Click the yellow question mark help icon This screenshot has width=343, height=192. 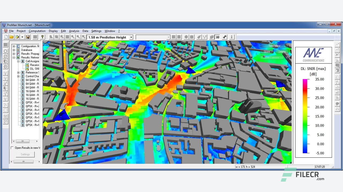click(x=42, y=37)
